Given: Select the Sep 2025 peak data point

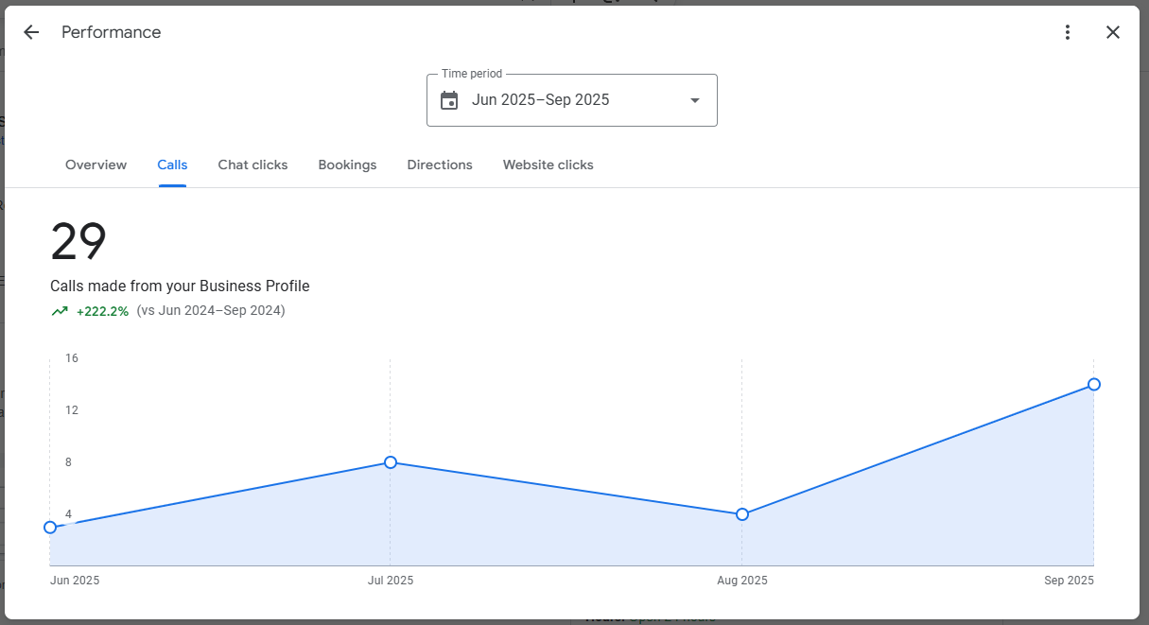Looking at the screenshot, I should tap(1094, 384).
